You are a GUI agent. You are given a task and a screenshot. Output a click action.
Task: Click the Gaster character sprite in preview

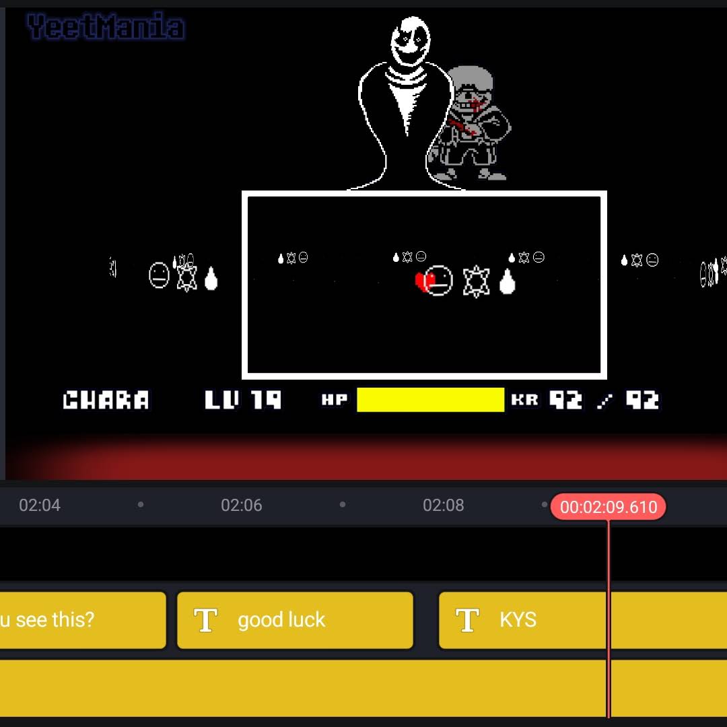click(405, 103)
